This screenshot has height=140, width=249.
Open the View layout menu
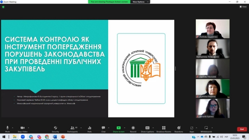tap(243, 7)
